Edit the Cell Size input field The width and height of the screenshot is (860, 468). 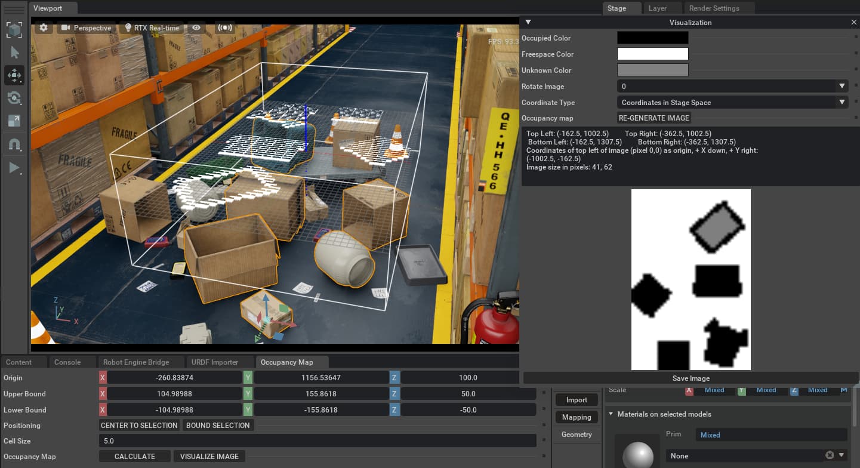pyautogui.click(x=316, y=441)
